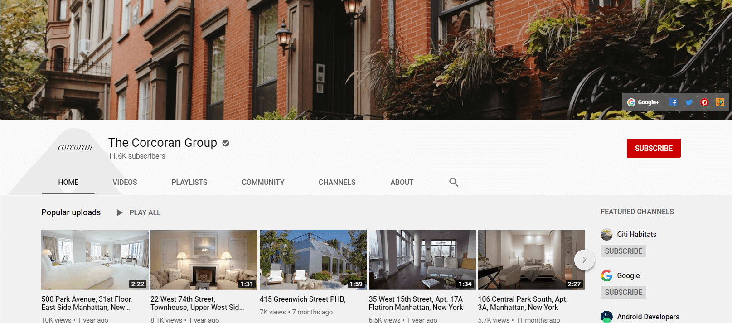
Task: Click the 1:34 duration badge
Action: coord(465,284)
